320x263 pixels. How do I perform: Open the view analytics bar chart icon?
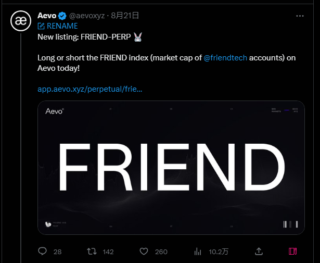click(198, 252)
